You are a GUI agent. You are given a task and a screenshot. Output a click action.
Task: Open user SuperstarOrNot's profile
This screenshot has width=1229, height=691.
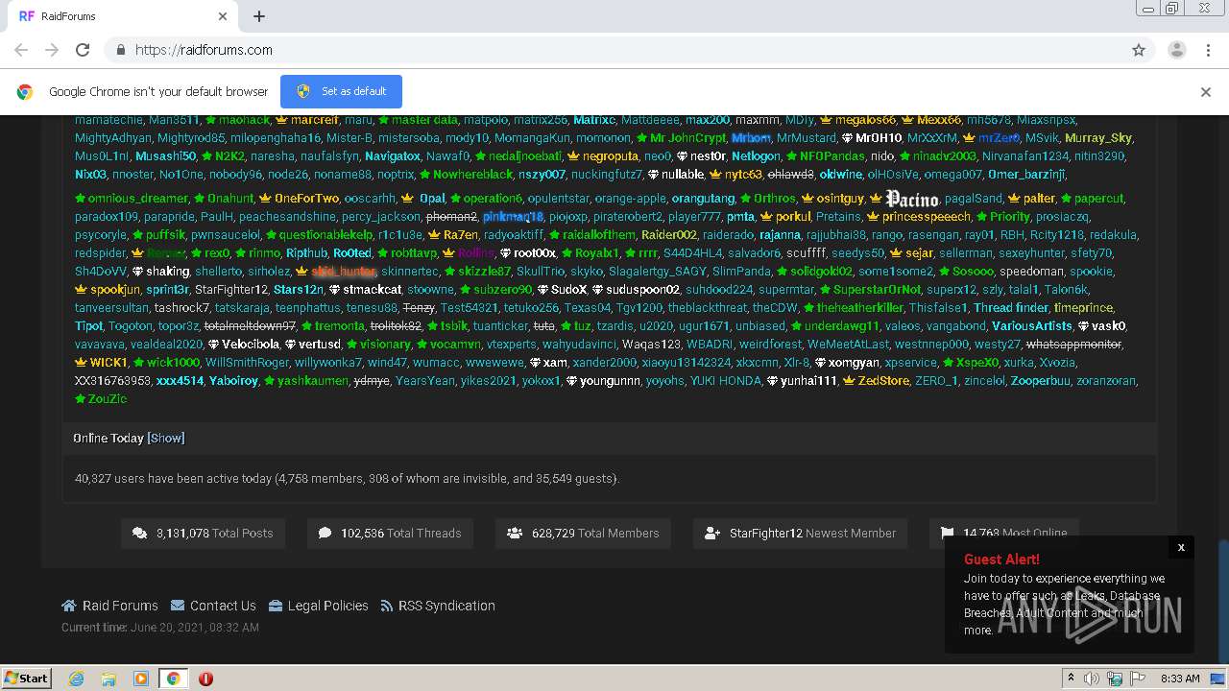[877, 290]
